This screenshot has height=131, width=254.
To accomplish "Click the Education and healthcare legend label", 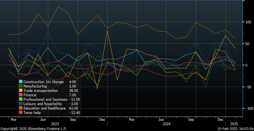I will click(x=45, y=108).
